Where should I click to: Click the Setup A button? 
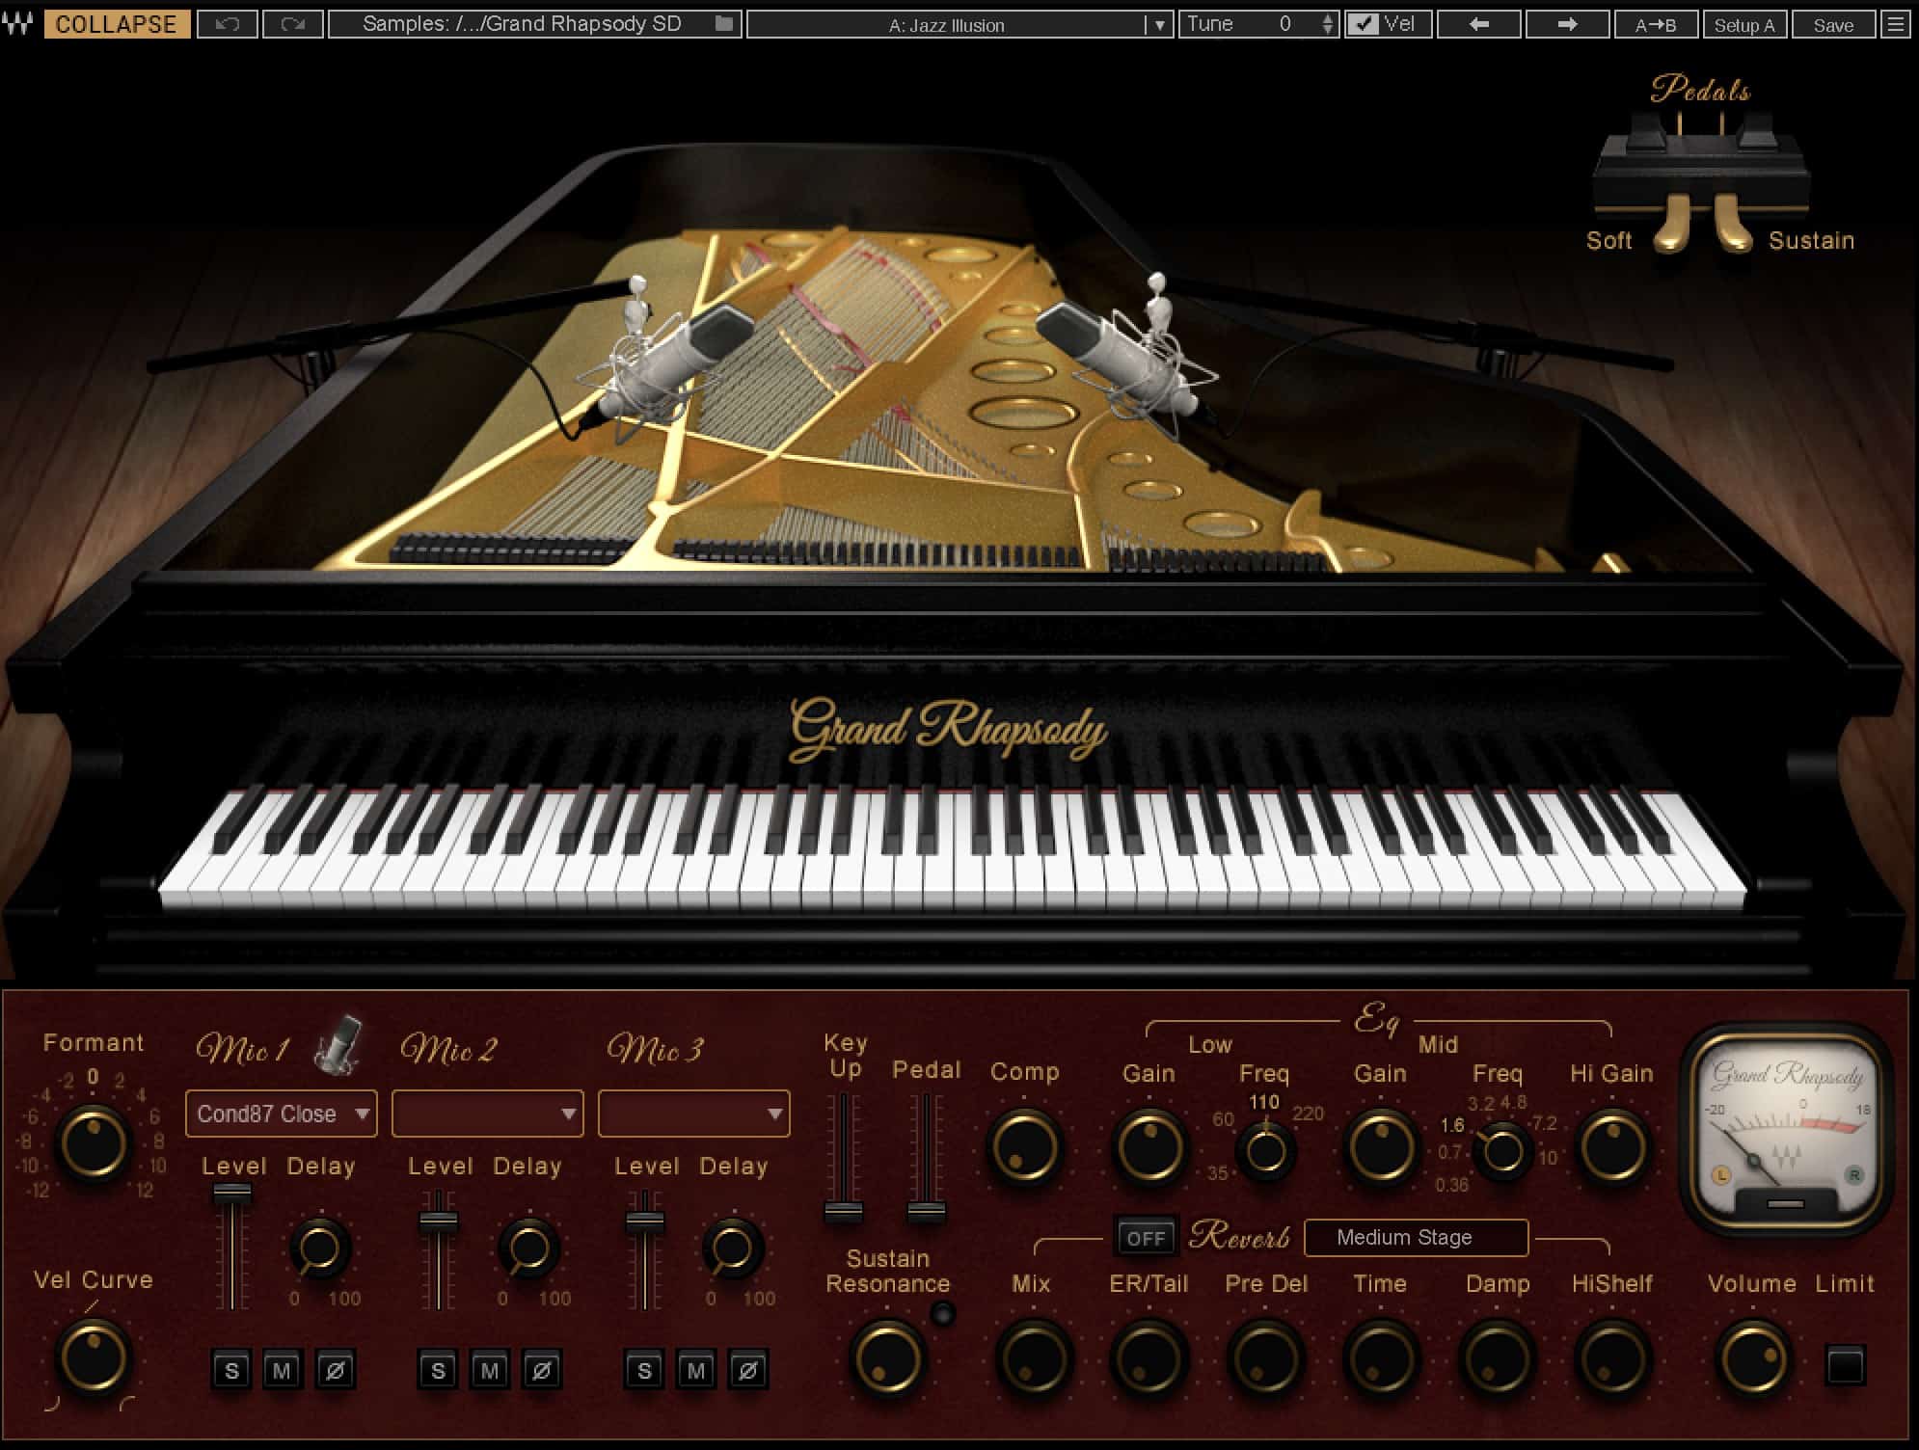tap(1744, 24)
